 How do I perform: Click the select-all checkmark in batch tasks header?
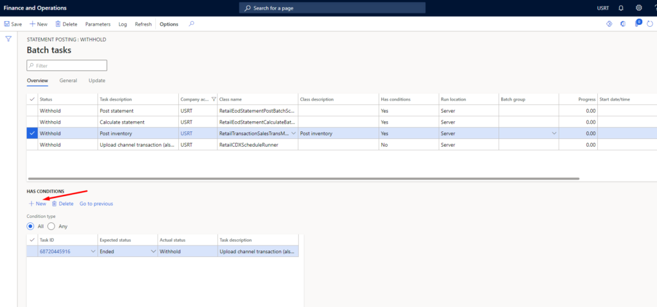(x=32, y=99)
